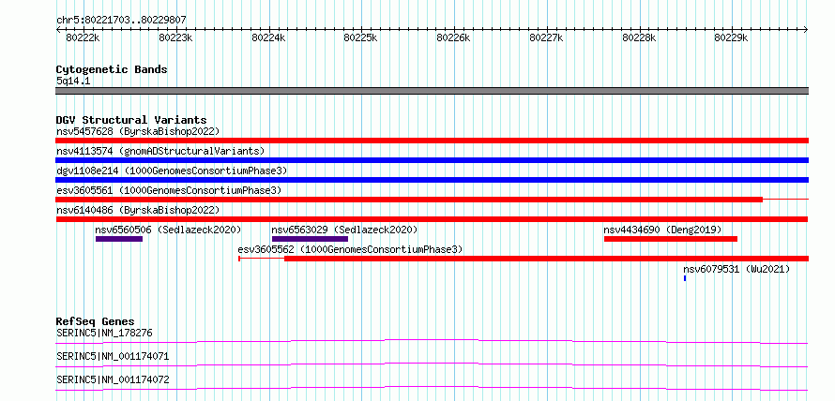Select the purple bar for nsv6560506
This screenshot has width=835, height=401.
pyautogui.click(x=119, y=239)
